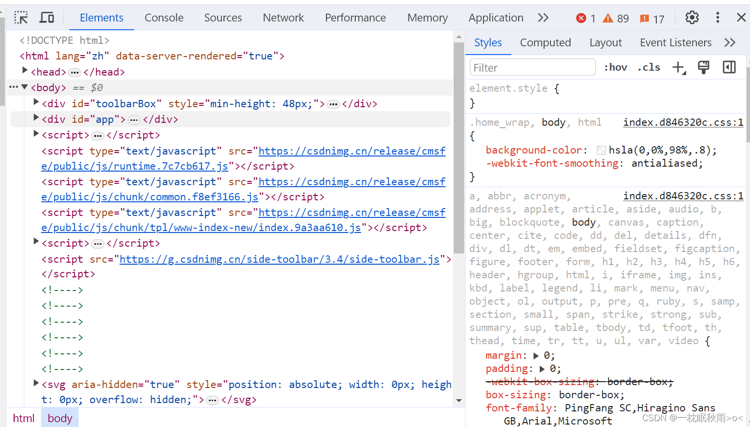Click the Elements panel scroll-up arrow
The height and width of the screenshot is (427, 750).
(x=459, y=37)
